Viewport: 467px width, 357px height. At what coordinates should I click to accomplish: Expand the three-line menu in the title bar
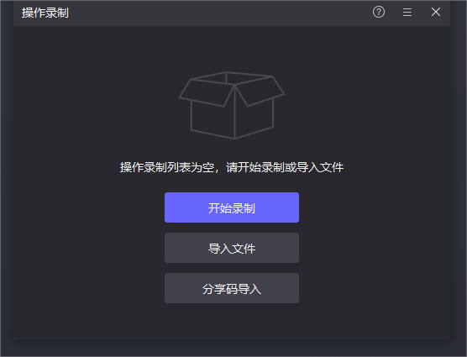[407, 13]
